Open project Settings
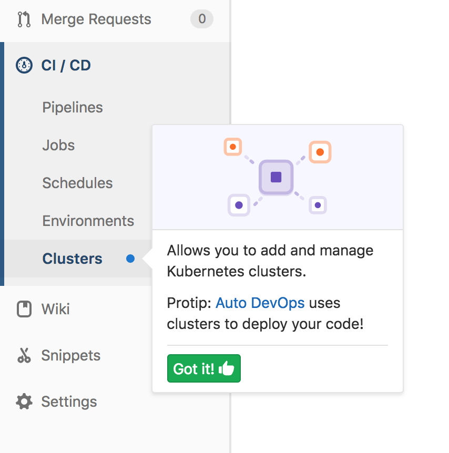Viewport: 449px width, 453px height. coord(69,401)
